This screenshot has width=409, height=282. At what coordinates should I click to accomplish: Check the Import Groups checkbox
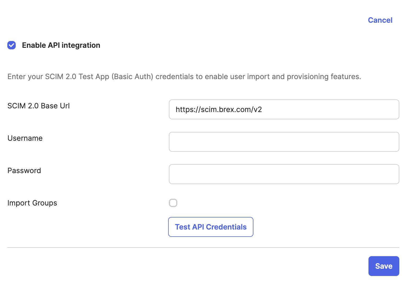(173, 203)
